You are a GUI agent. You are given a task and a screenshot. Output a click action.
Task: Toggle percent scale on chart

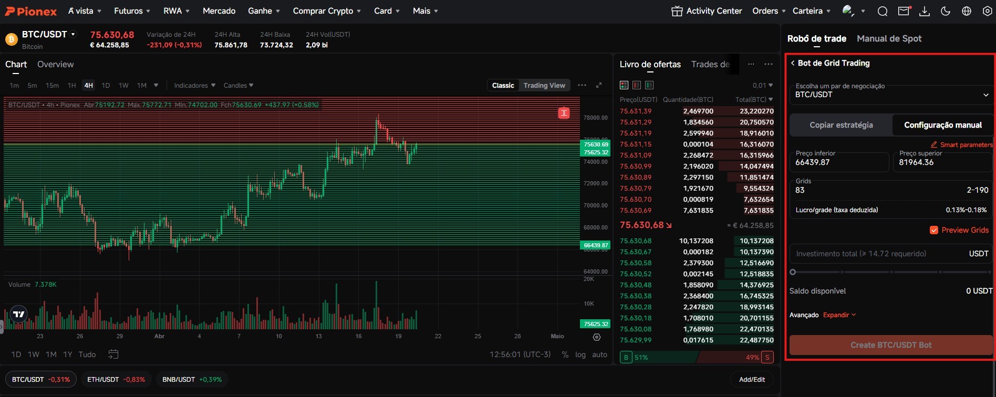click(x=565, y=354)
